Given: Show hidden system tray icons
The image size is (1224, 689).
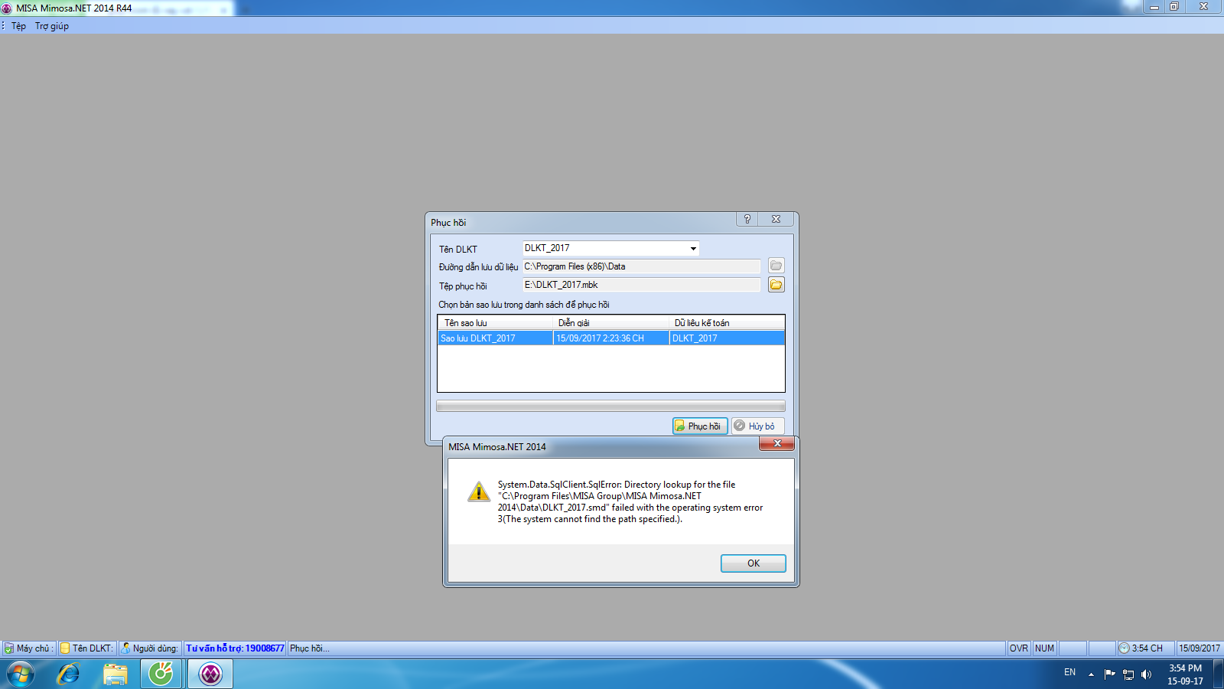Looking at the screenshot, I should click(x=1091, y=674).
